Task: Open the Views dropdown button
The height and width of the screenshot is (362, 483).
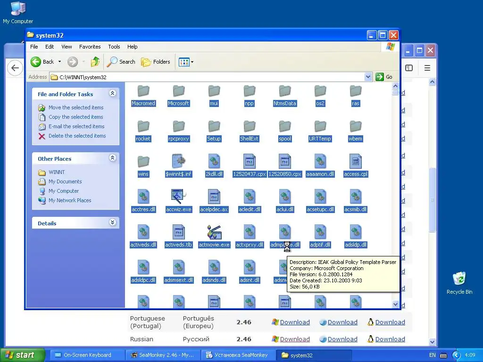Action: 186,62
